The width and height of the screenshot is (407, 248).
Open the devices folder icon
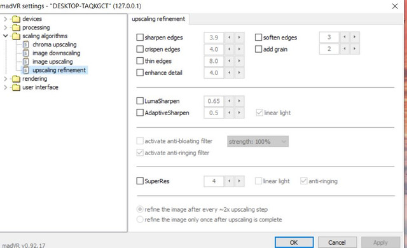click(16, 19)
